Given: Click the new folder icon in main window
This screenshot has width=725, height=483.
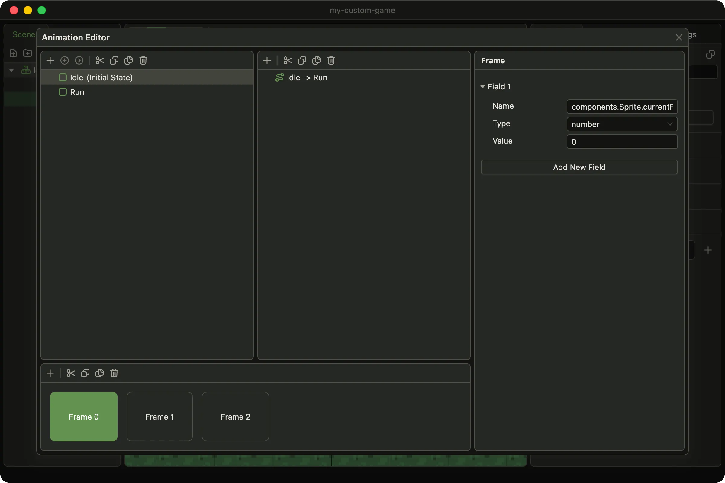Looking at the screenshot, I should pyautogui.click(x=28, y=53).
